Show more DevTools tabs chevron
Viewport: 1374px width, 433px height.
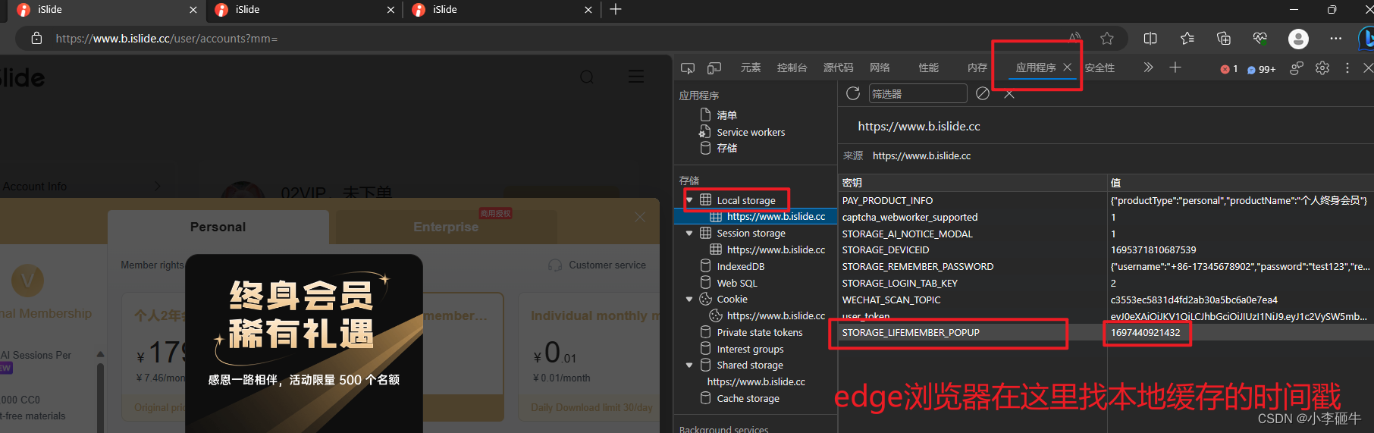pos(1149,67)
